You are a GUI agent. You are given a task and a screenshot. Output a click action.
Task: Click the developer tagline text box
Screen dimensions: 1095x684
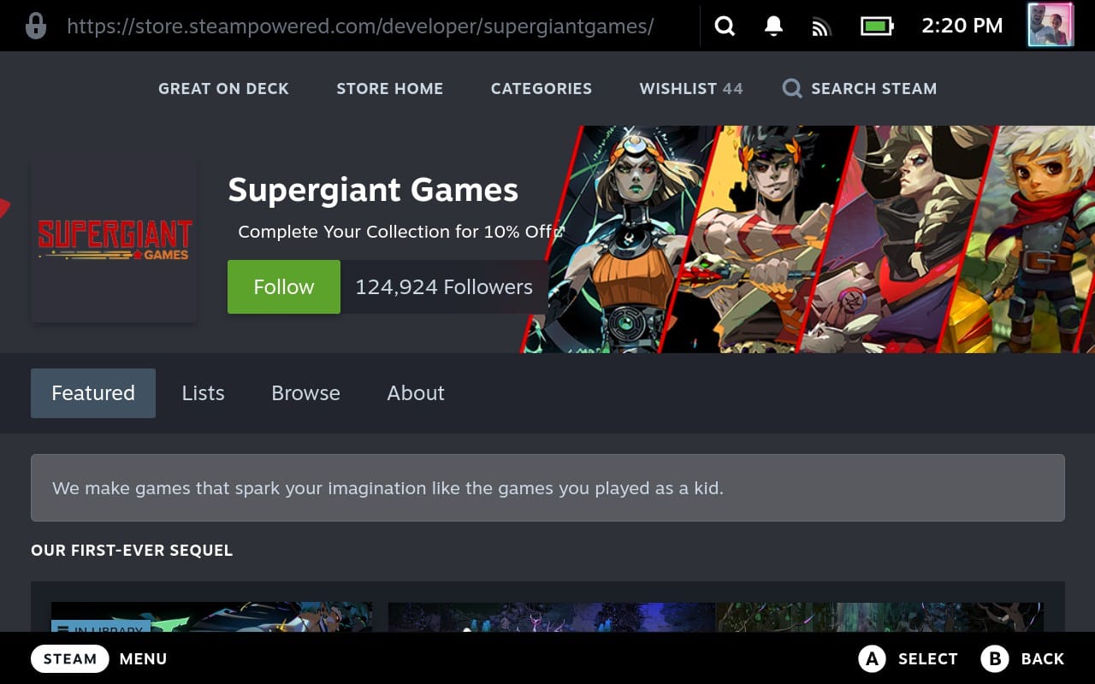pos(547,488)
